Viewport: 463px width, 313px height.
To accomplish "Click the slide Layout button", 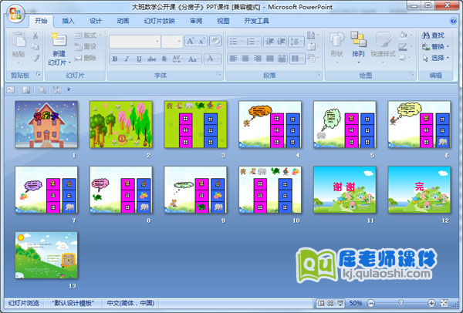I will click(88, 35).
